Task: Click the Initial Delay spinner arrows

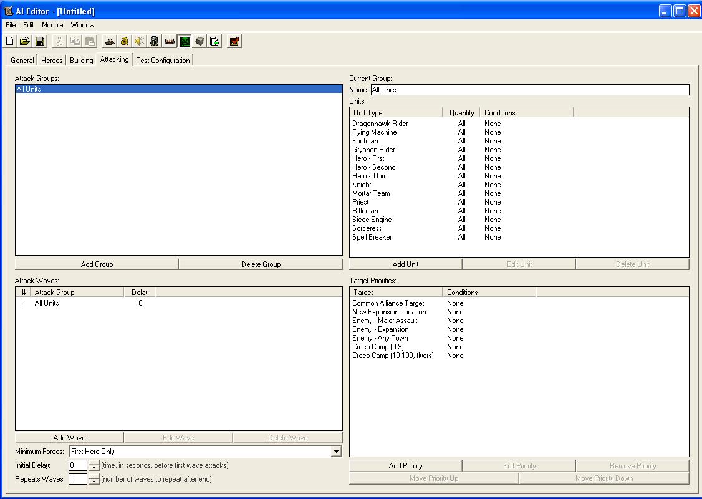Action: 94,465
